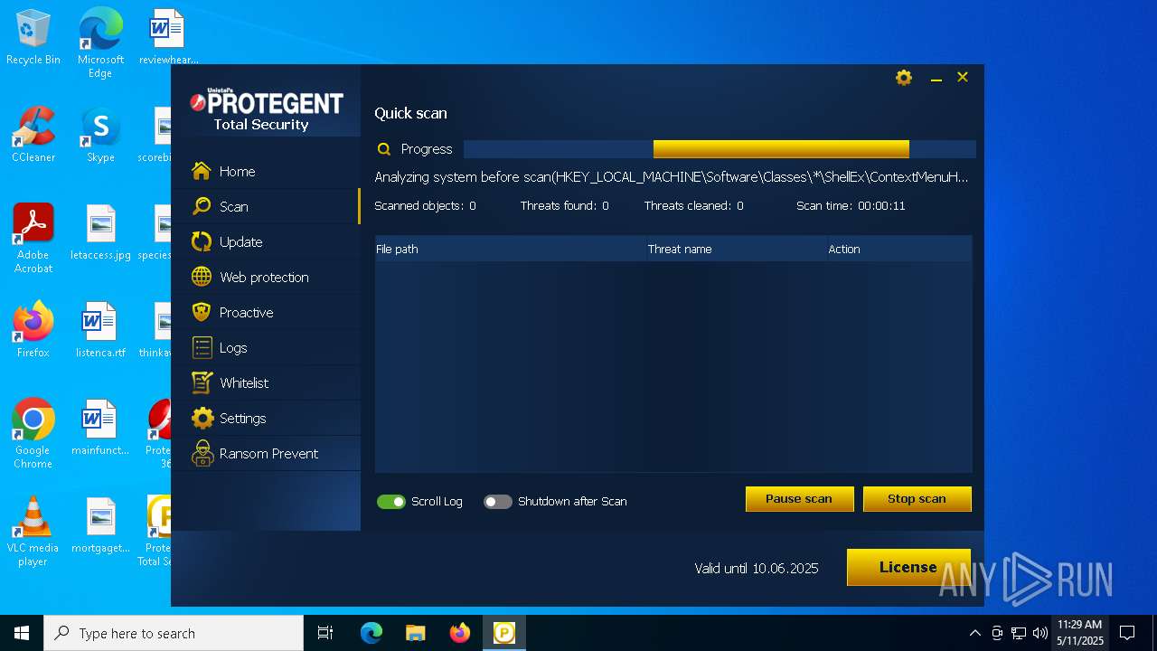Viewport: 1157px width, 651px height.
Task: Open the Firefox desktop shortcut
Action: [x=33, y=330]
